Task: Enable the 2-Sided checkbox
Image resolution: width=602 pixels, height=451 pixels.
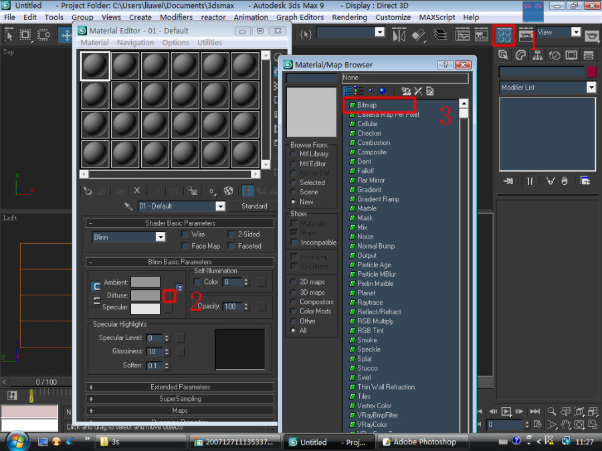Action: [231, 234]
